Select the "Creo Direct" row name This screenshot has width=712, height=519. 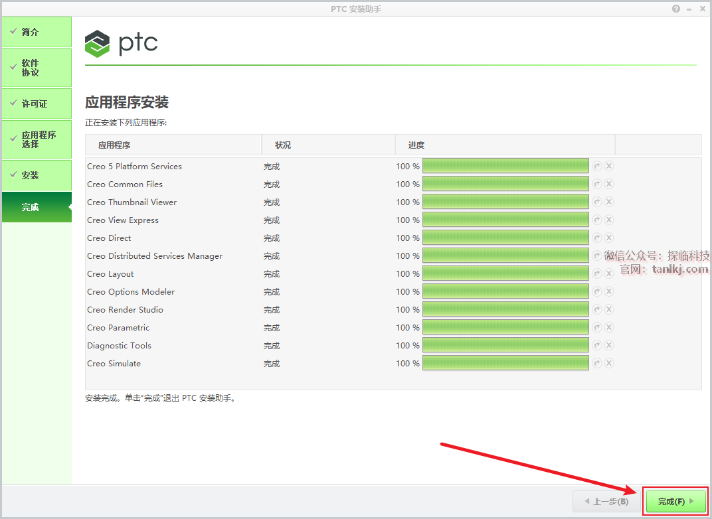tap(109, 238)
